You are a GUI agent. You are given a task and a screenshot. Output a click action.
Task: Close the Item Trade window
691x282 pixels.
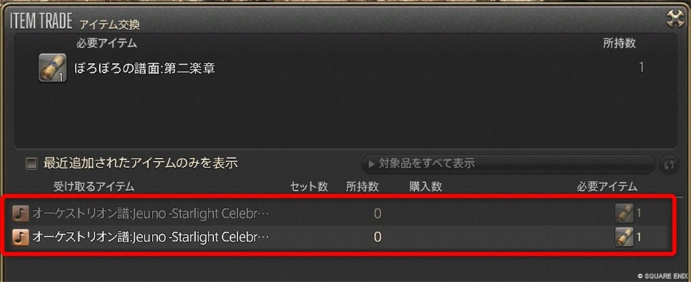tap(676, 19)
